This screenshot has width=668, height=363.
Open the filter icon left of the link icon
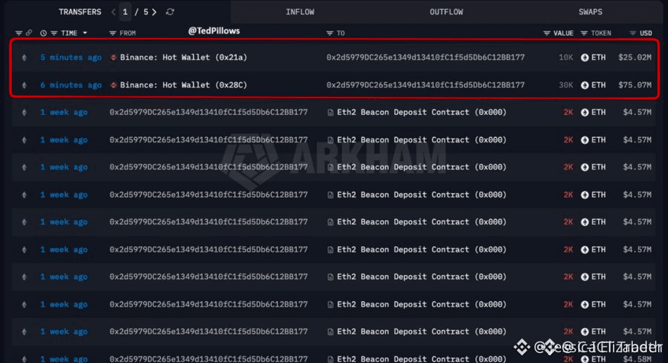[x=19, y=33]
